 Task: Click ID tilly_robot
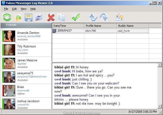coord(23,50)
